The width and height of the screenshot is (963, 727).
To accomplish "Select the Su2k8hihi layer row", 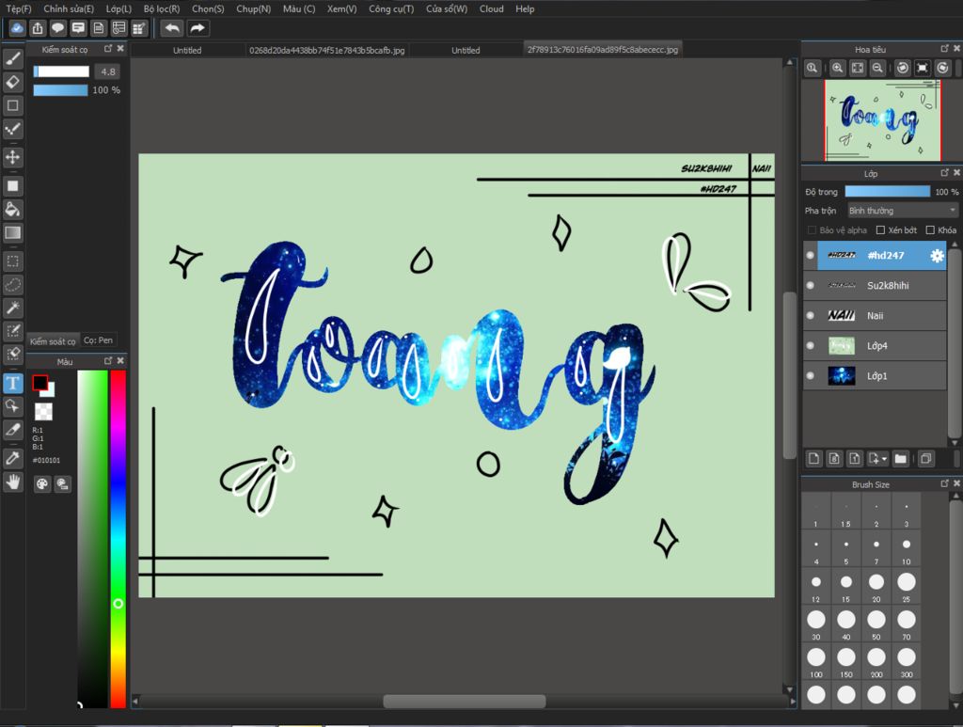I will click(x=875, y=286).
